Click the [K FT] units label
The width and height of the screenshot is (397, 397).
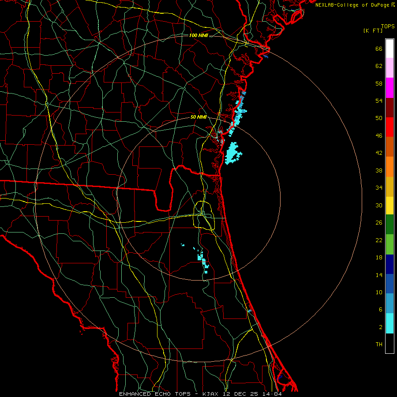tap(373, 30)
